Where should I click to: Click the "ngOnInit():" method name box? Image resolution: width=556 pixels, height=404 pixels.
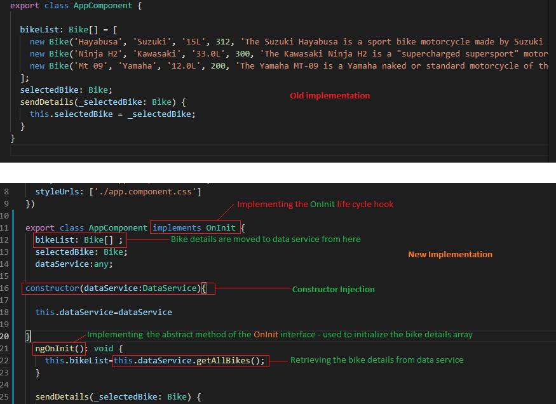coord(59,348)
